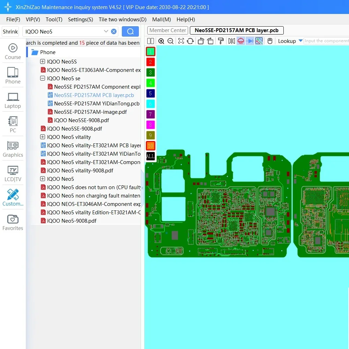Click the Member Center button
This screenshot has width=349, height=349.
(x=167, y=30)
